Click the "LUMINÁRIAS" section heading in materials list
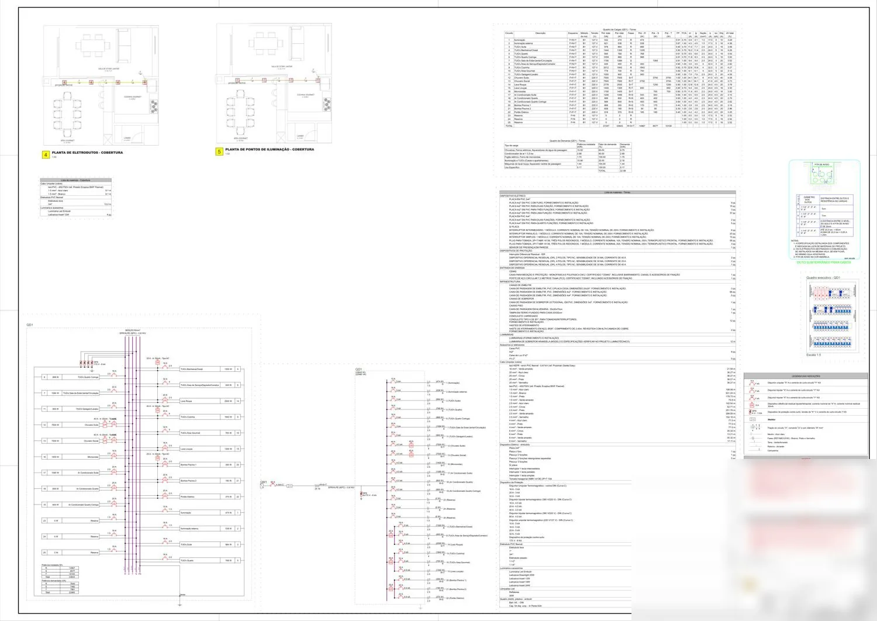This screenshot has width=877, height=621. coord(506,335)
